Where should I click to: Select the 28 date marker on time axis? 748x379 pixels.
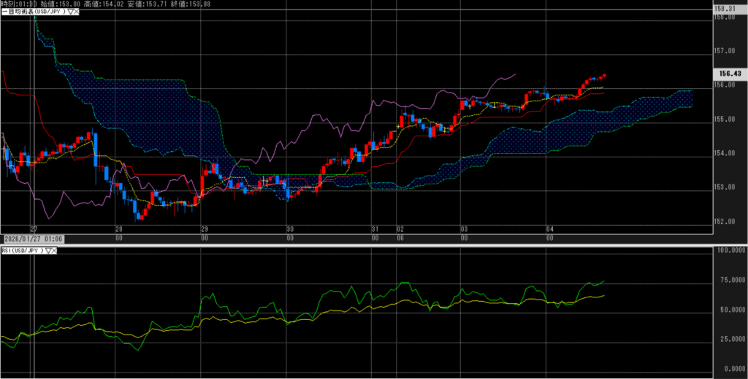click(x=118, y=228)
